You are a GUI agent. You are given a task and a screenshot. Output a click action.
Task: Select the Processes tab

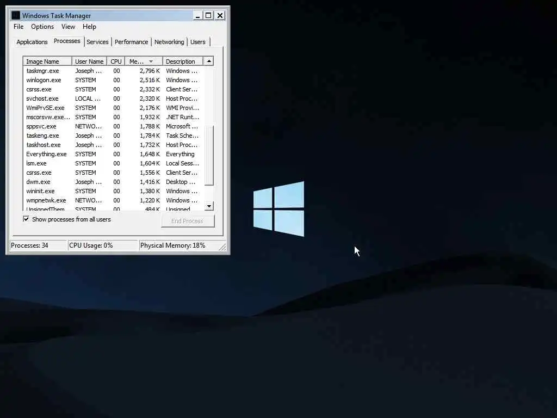coord(67,41)
